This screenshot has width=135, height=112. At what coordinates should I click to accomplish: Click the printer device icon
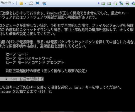(127, 3)
